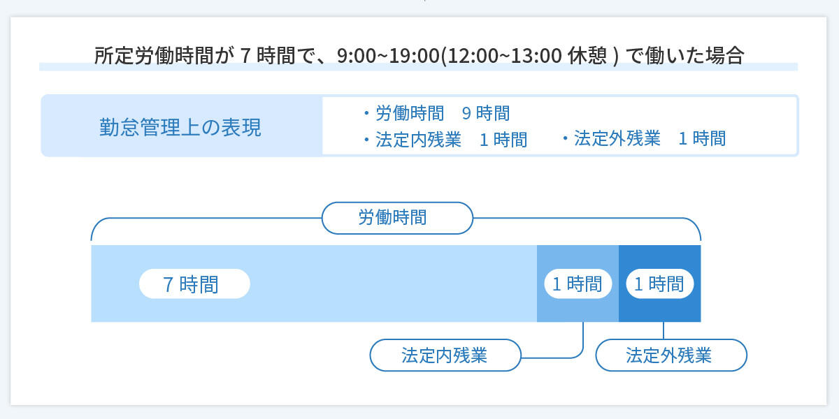
Task: Click the 1時間 pill in the medium-blue segment
Action: click(x=578, y=284)
